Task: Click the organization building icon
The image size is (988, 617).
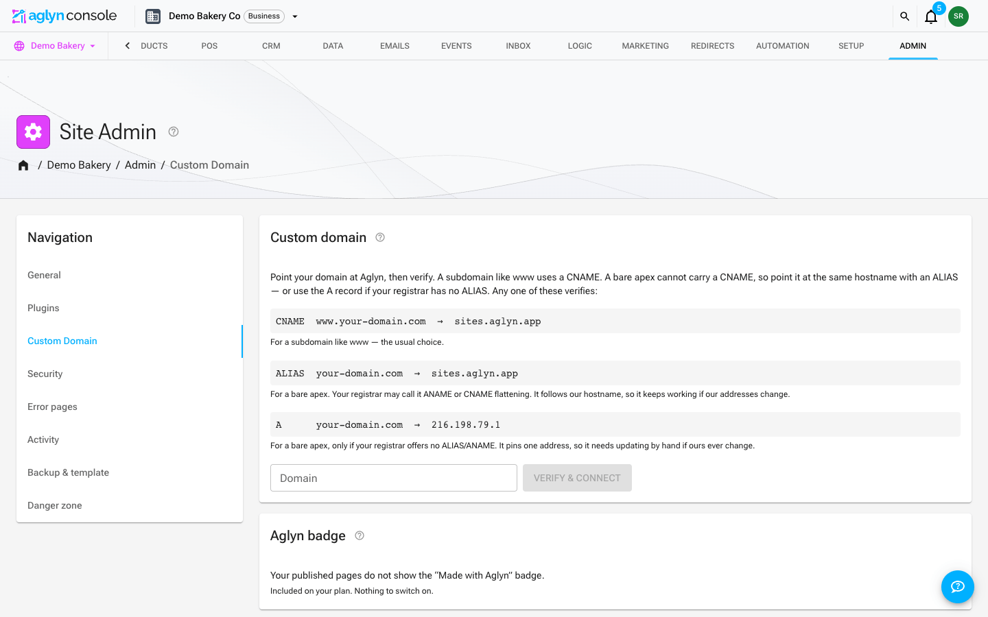Action: click(x=153, y=16)
